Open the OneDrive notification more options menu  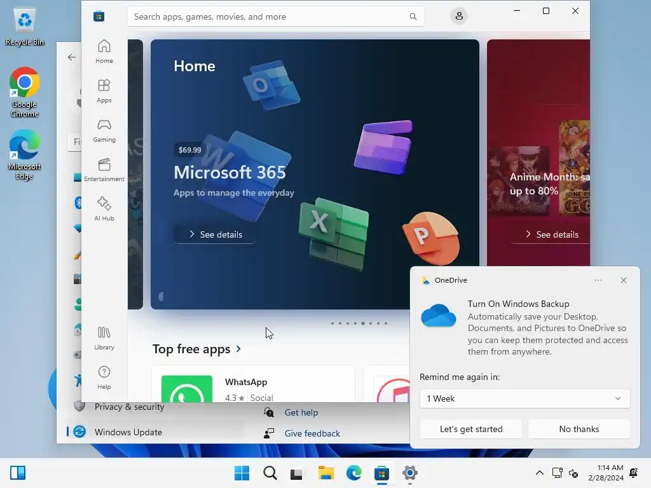598,280
